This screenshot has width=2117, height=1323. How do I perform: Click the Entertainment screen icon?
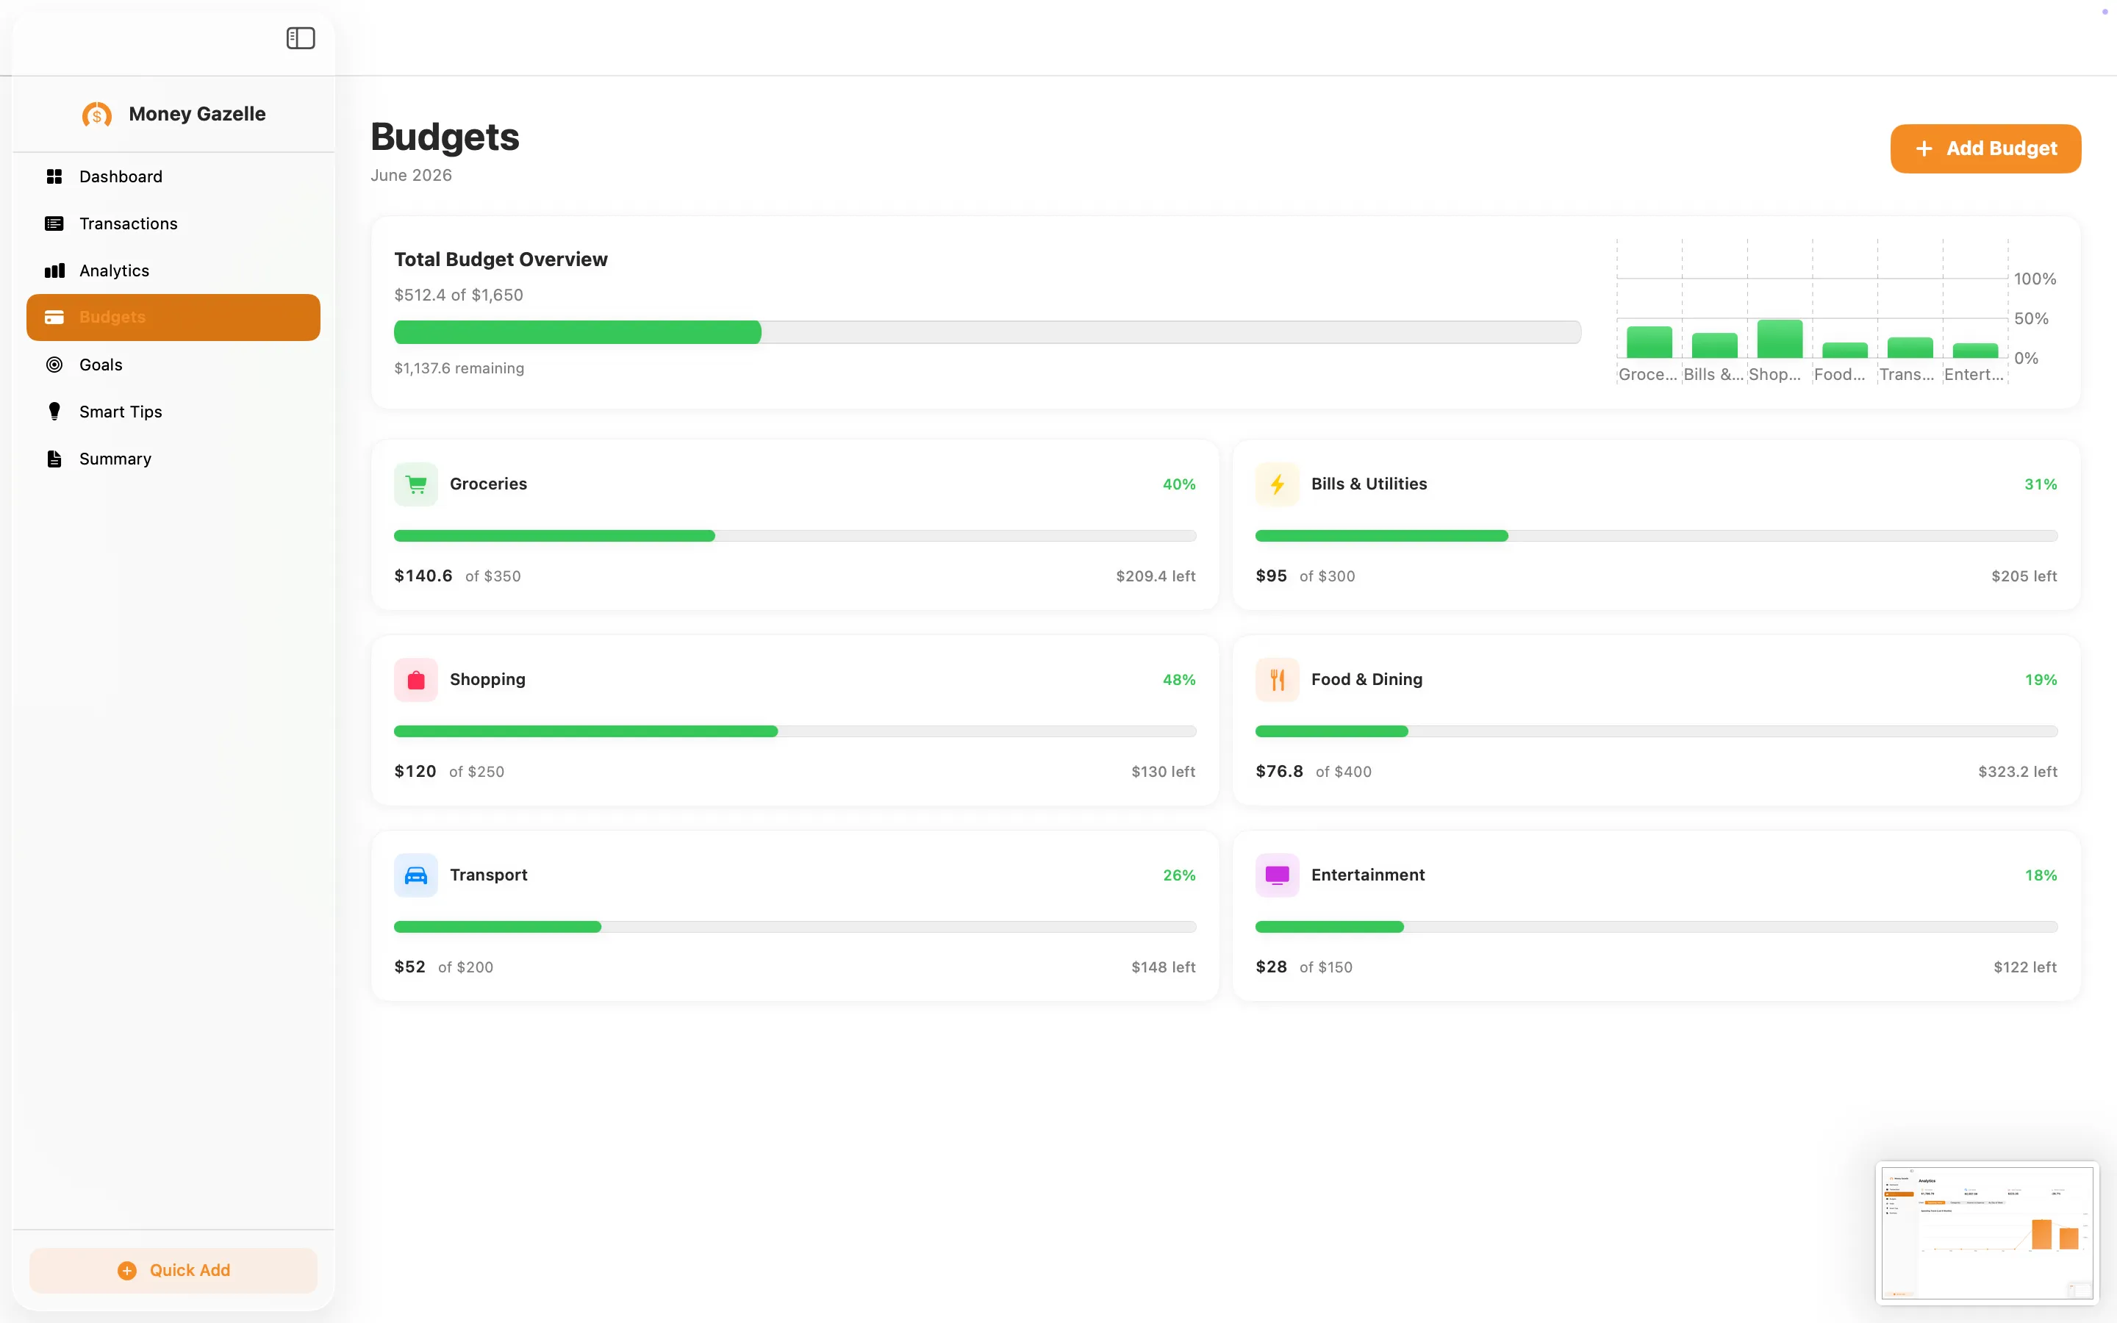[1278, 875]
